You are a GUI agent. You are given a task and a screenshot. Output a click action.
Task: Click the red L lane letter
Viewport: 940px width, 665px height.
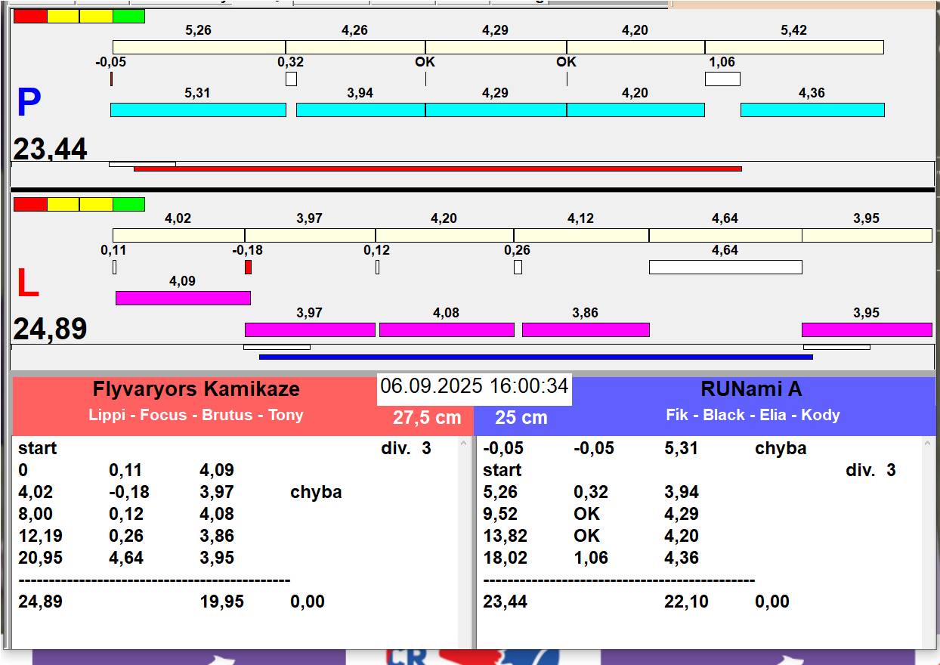pyautogui.click(x=27, y=283)
